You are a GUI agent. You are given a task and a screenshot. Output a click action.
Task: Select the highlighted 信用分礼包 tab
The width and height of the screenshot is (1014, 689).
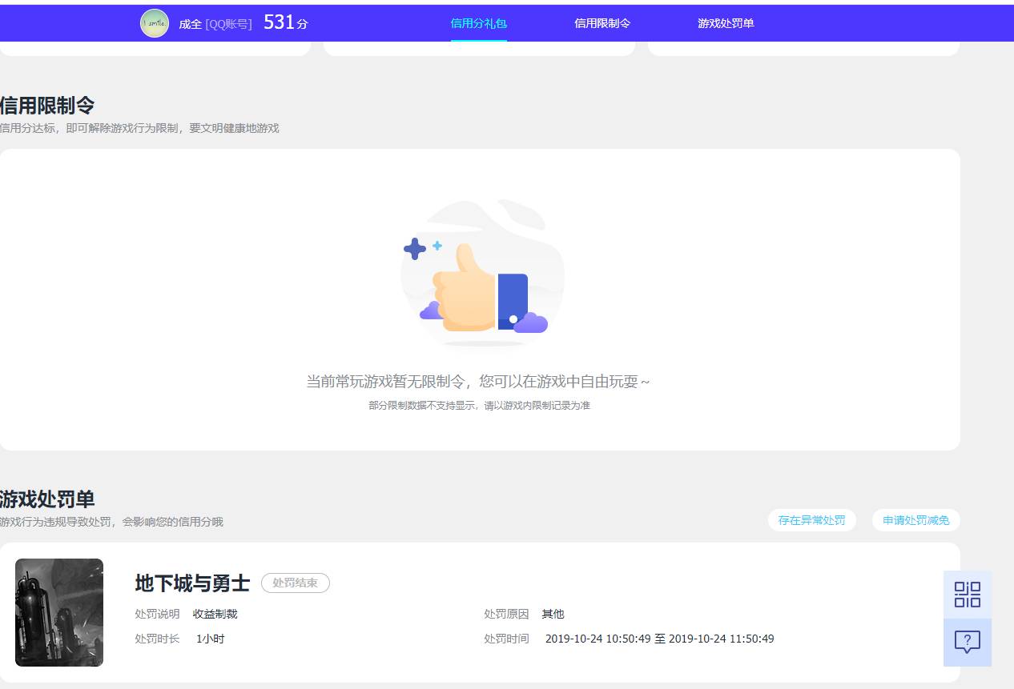pos(479,23)
